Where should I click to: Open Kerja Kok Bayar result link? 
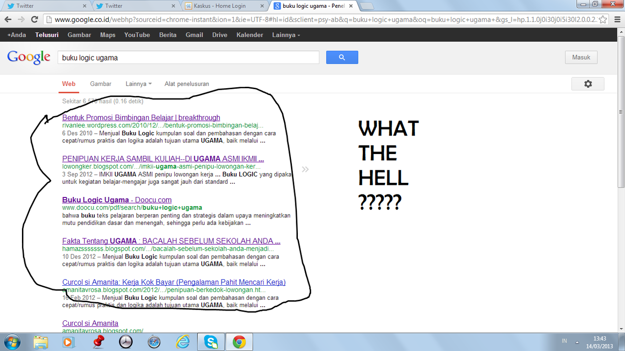click(x=174, y=282)
